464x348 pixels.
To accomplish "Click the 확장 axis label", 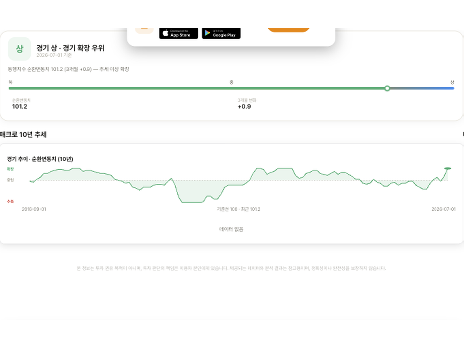I will click(x=10, y=169).
